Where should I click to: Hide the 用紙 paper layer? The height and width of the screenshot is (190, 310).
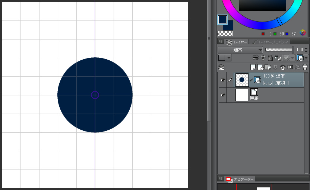pos(223,95)
